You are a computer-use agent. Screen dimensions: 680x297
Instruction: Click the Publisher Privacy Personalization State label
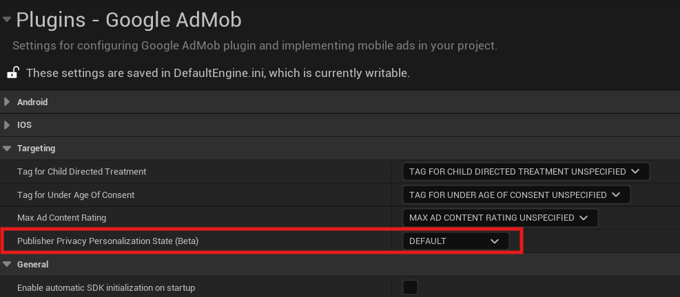point(112,241)
